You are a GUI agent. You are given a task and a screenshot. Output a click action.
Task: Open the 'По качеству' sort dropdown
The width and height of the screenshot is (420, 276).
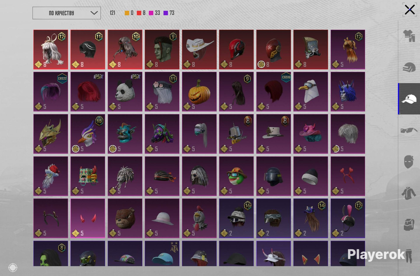point(66,13)
